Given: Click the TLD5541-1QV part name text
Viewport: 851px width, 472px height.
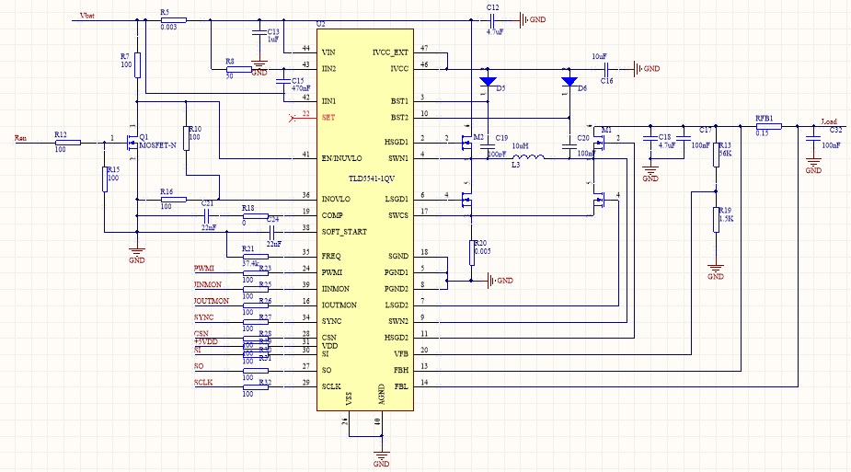Looking at the screenshot, I should pos(372,178).
